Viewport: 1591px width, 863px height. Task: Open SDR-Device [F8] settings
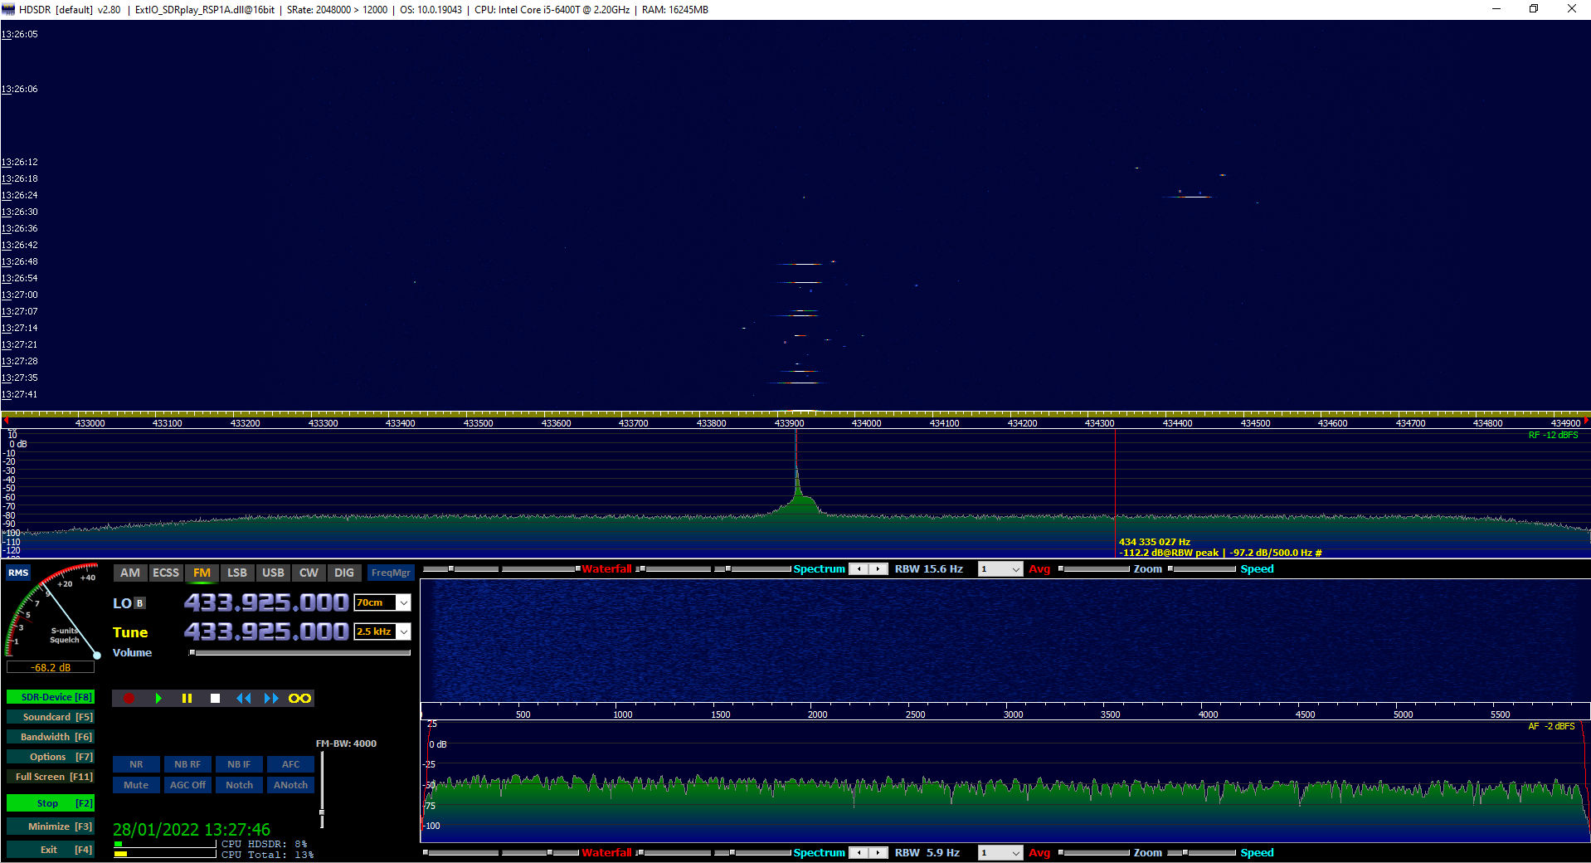coord(51,697)
